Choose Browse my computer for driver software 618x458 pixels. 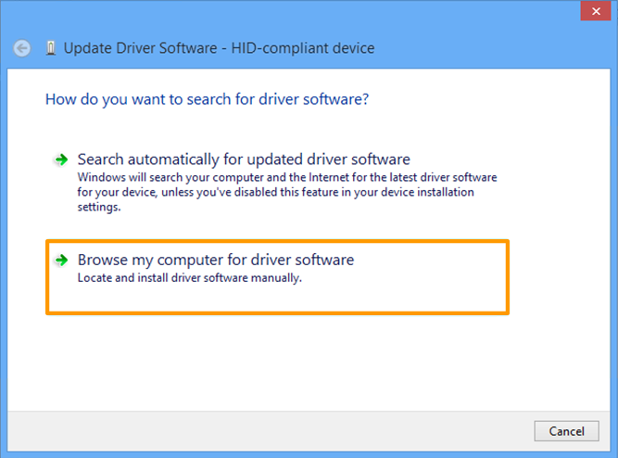pos(216,261)
